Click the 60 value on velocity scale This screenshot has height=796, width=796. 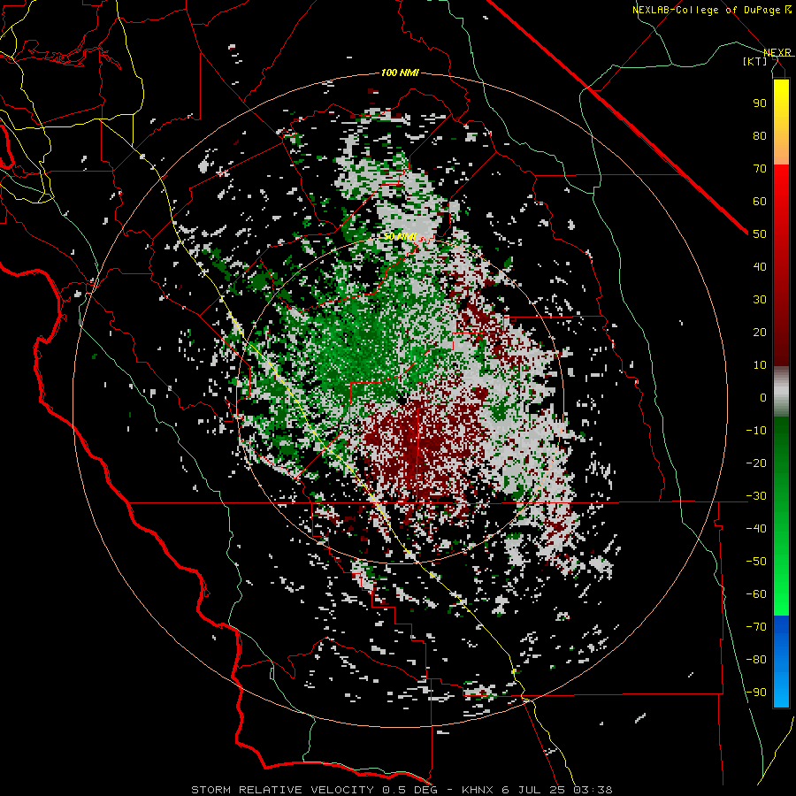click(760, 201)
